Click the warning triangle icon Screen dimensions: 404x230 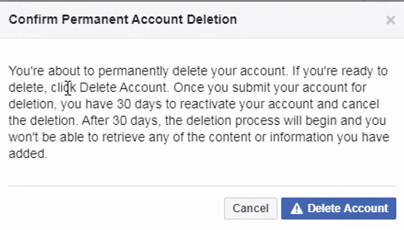pyautogui.click(x=297, y=208)
